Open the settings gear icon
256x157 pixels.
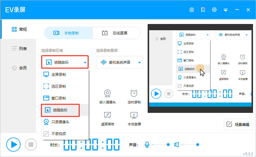coord(214,10)
